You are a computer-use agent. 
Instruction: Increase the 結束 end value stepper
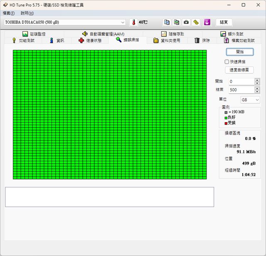(257, 88)
